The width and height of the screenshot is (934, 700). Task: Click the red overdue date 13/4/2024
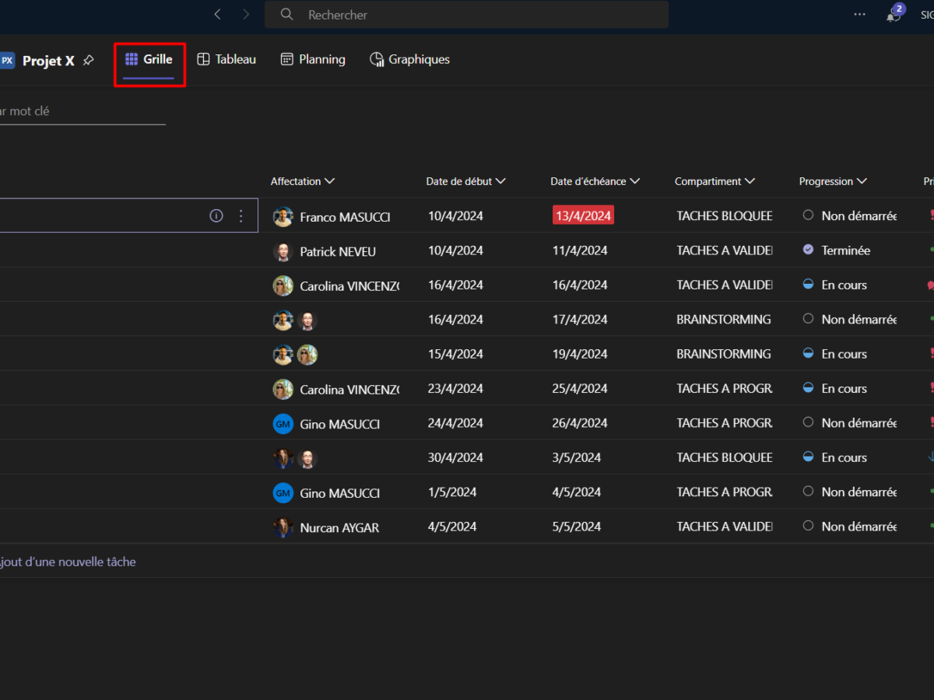click(583, 215)
